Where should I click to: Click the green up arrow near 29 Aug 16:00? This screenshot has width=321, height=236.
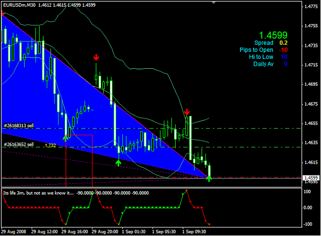[x=65, y=138]
